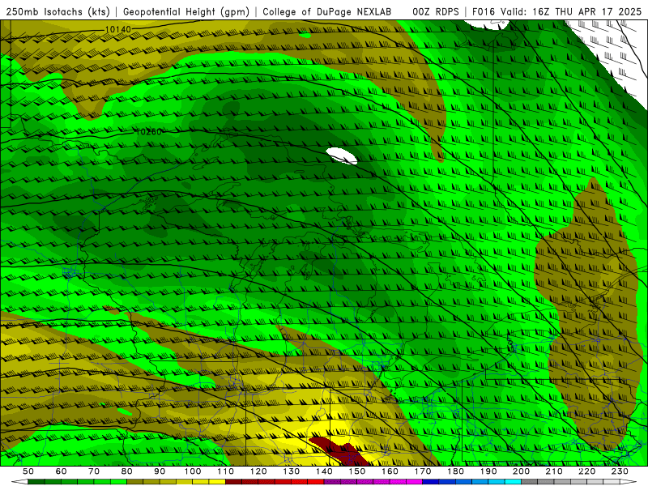
Task: Click the '190' value on the color scale
Action: [488, 471]
